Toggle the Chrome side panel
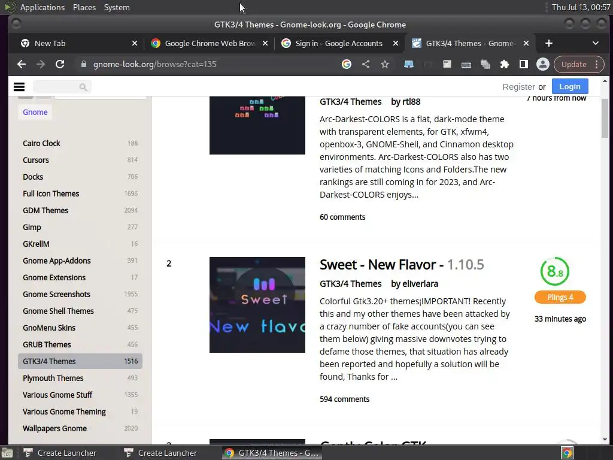Screen dimensions: 613x460 523,64
